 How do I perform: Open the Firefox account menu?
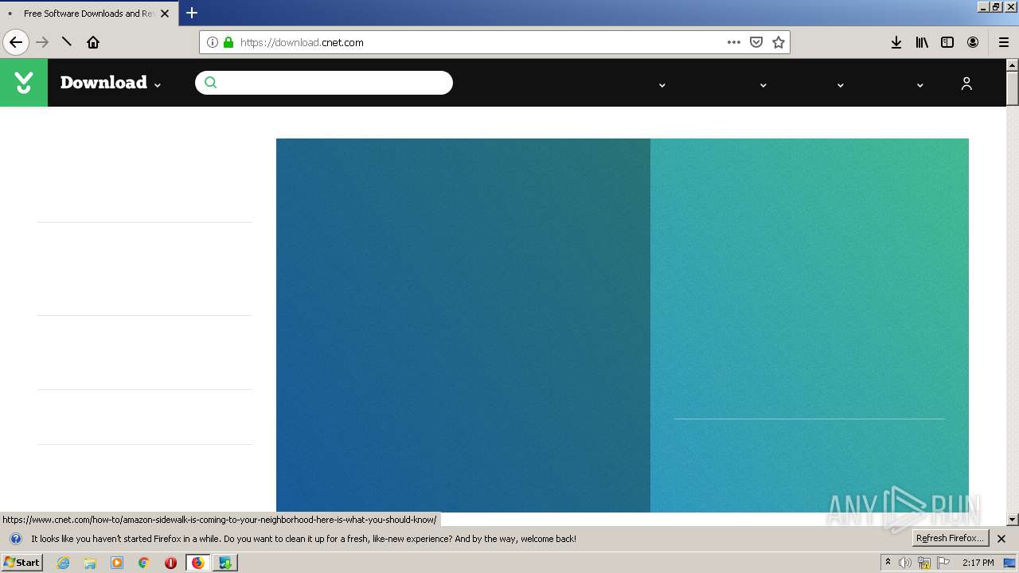pos(973,42)
